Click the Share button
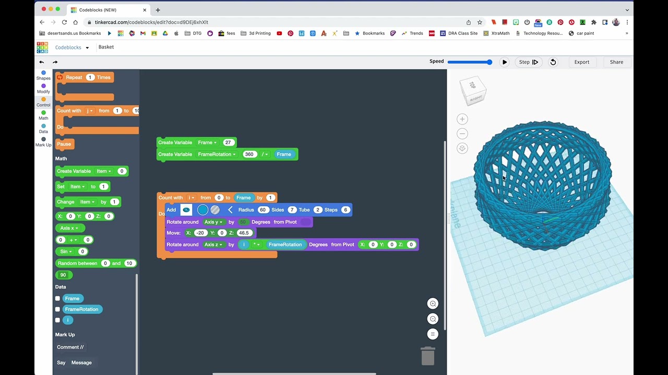The width and height of the screenshot is (668, 375). pyautogui.click(x=616, y=62)
